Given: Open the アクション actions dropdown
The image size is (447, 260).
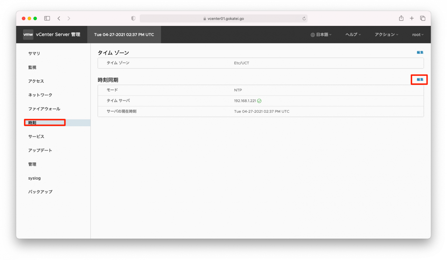Looking at the screenshot, I should (386, 35).
